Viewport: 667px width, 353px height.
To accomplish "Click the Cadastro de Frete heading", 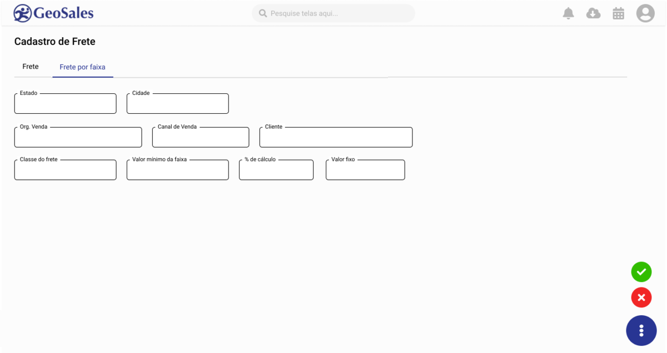I will [55, 42].
